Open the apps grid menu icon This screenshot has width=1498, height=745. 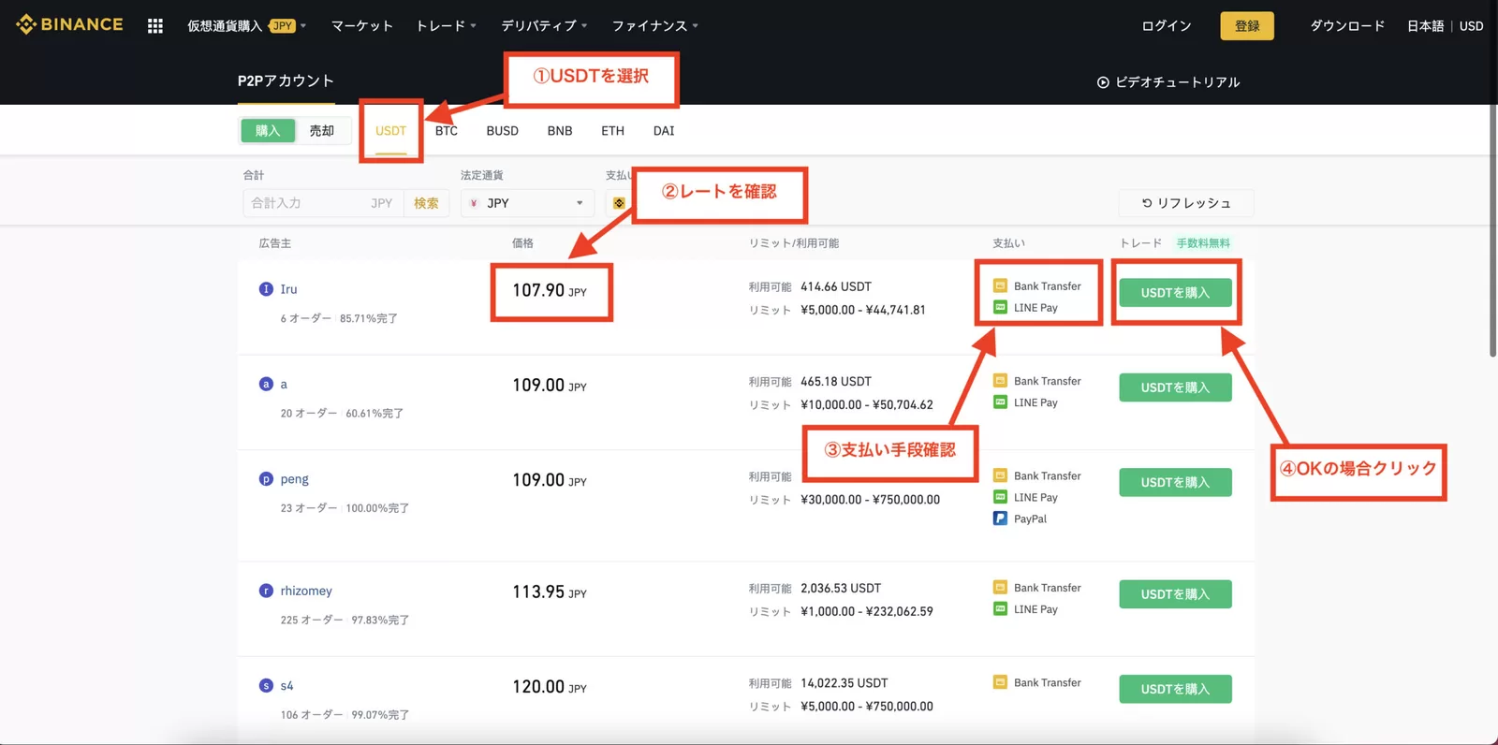155,26
